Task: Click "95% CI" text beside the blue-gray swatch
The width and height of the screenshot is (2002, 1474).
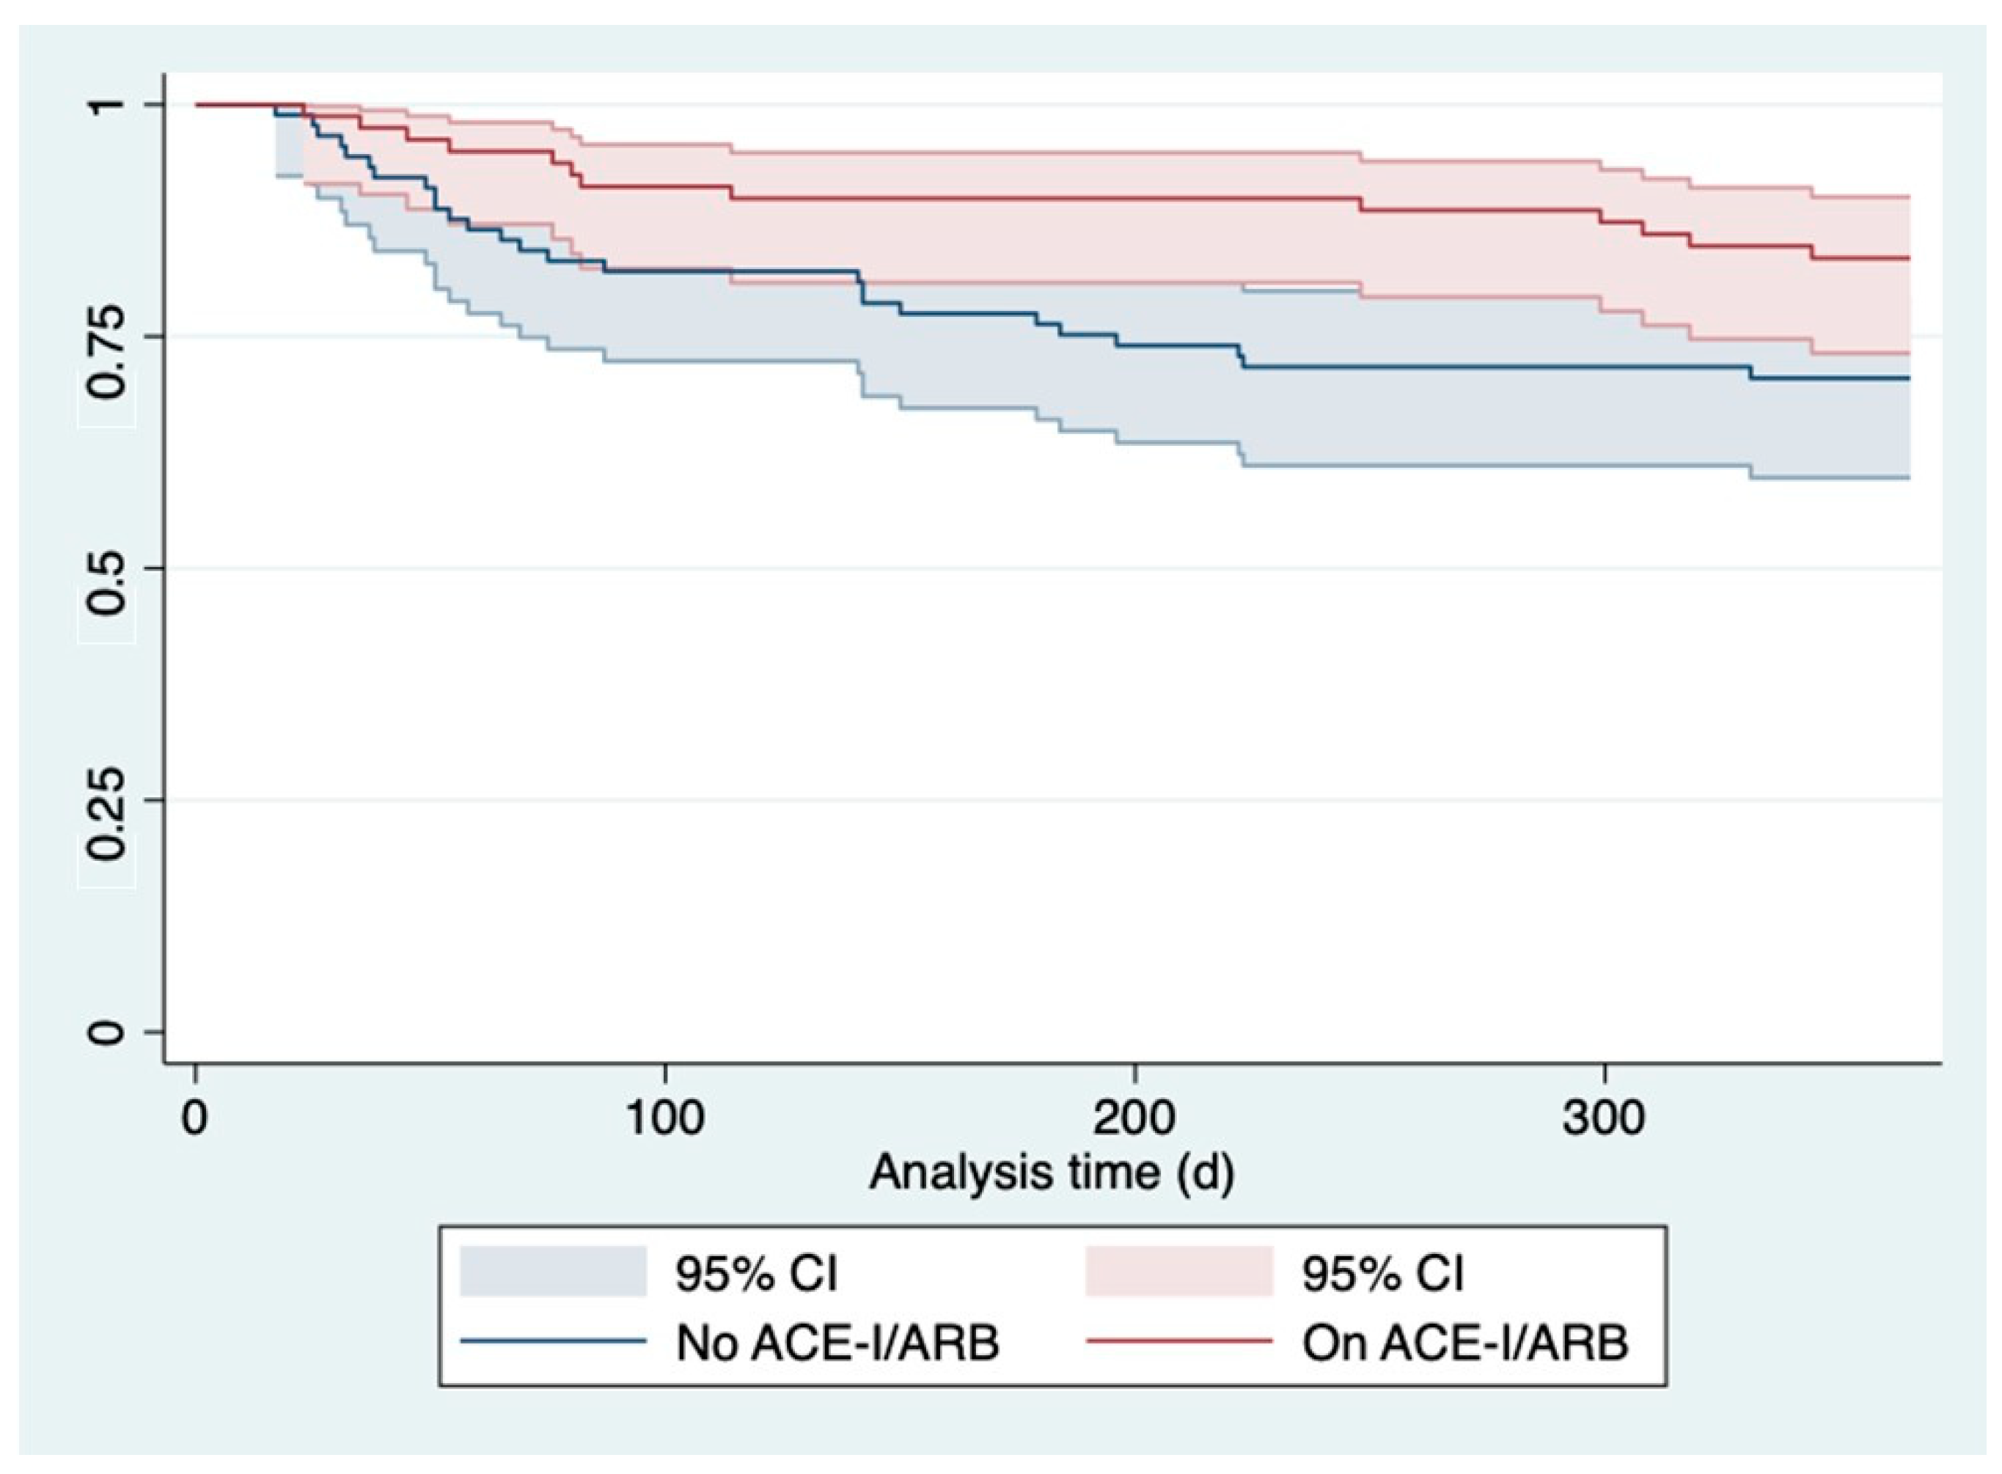Action: [x=755, y=1272]
